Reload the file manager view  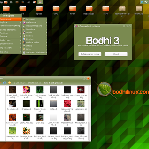coord(4,83)
